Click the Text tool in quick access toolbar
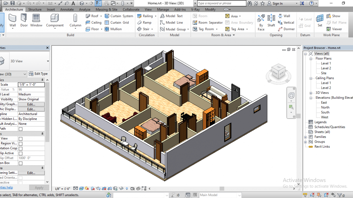 click(x=73, y=3)
